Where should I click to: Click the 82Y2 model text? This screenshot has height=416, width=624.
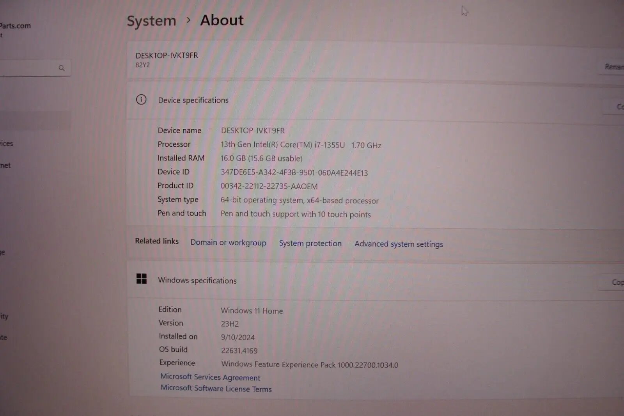142,65
